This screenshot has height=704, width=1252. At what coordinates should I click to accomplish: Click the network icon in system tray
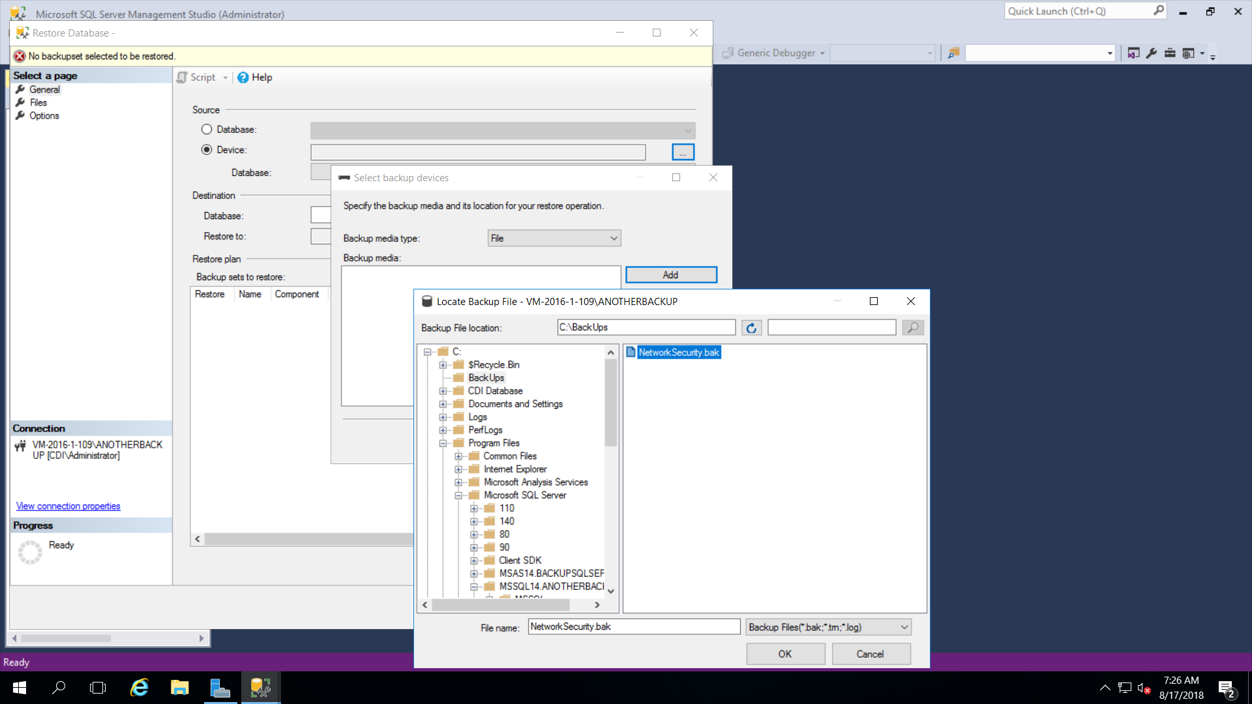[1124, 688]
